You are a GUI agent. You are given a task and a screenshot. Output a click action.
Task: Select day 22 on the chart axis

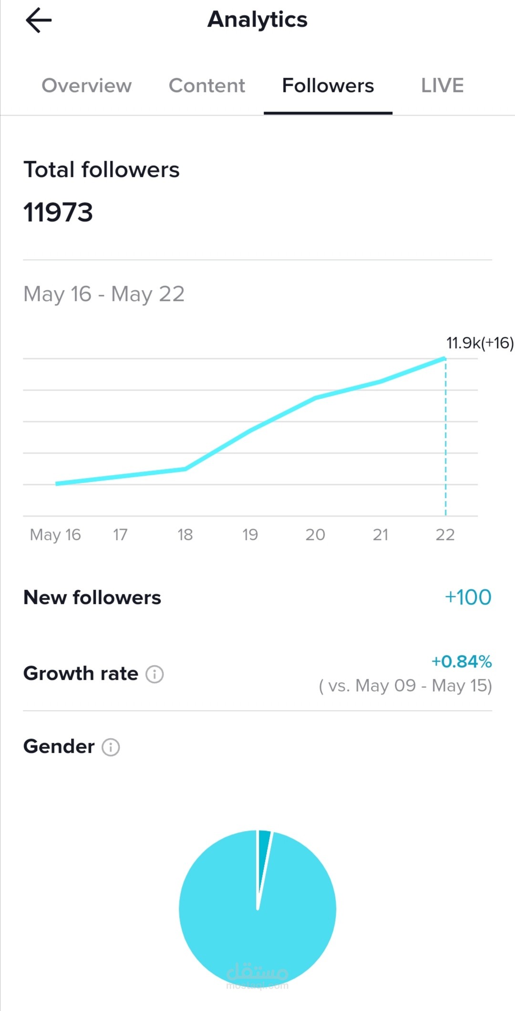coord(445,535)
